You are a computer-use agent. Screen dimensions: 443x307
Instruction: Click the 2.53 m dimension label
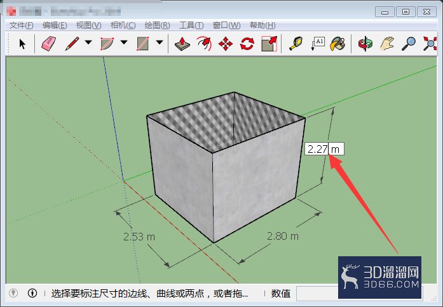(x=139, y=237)
